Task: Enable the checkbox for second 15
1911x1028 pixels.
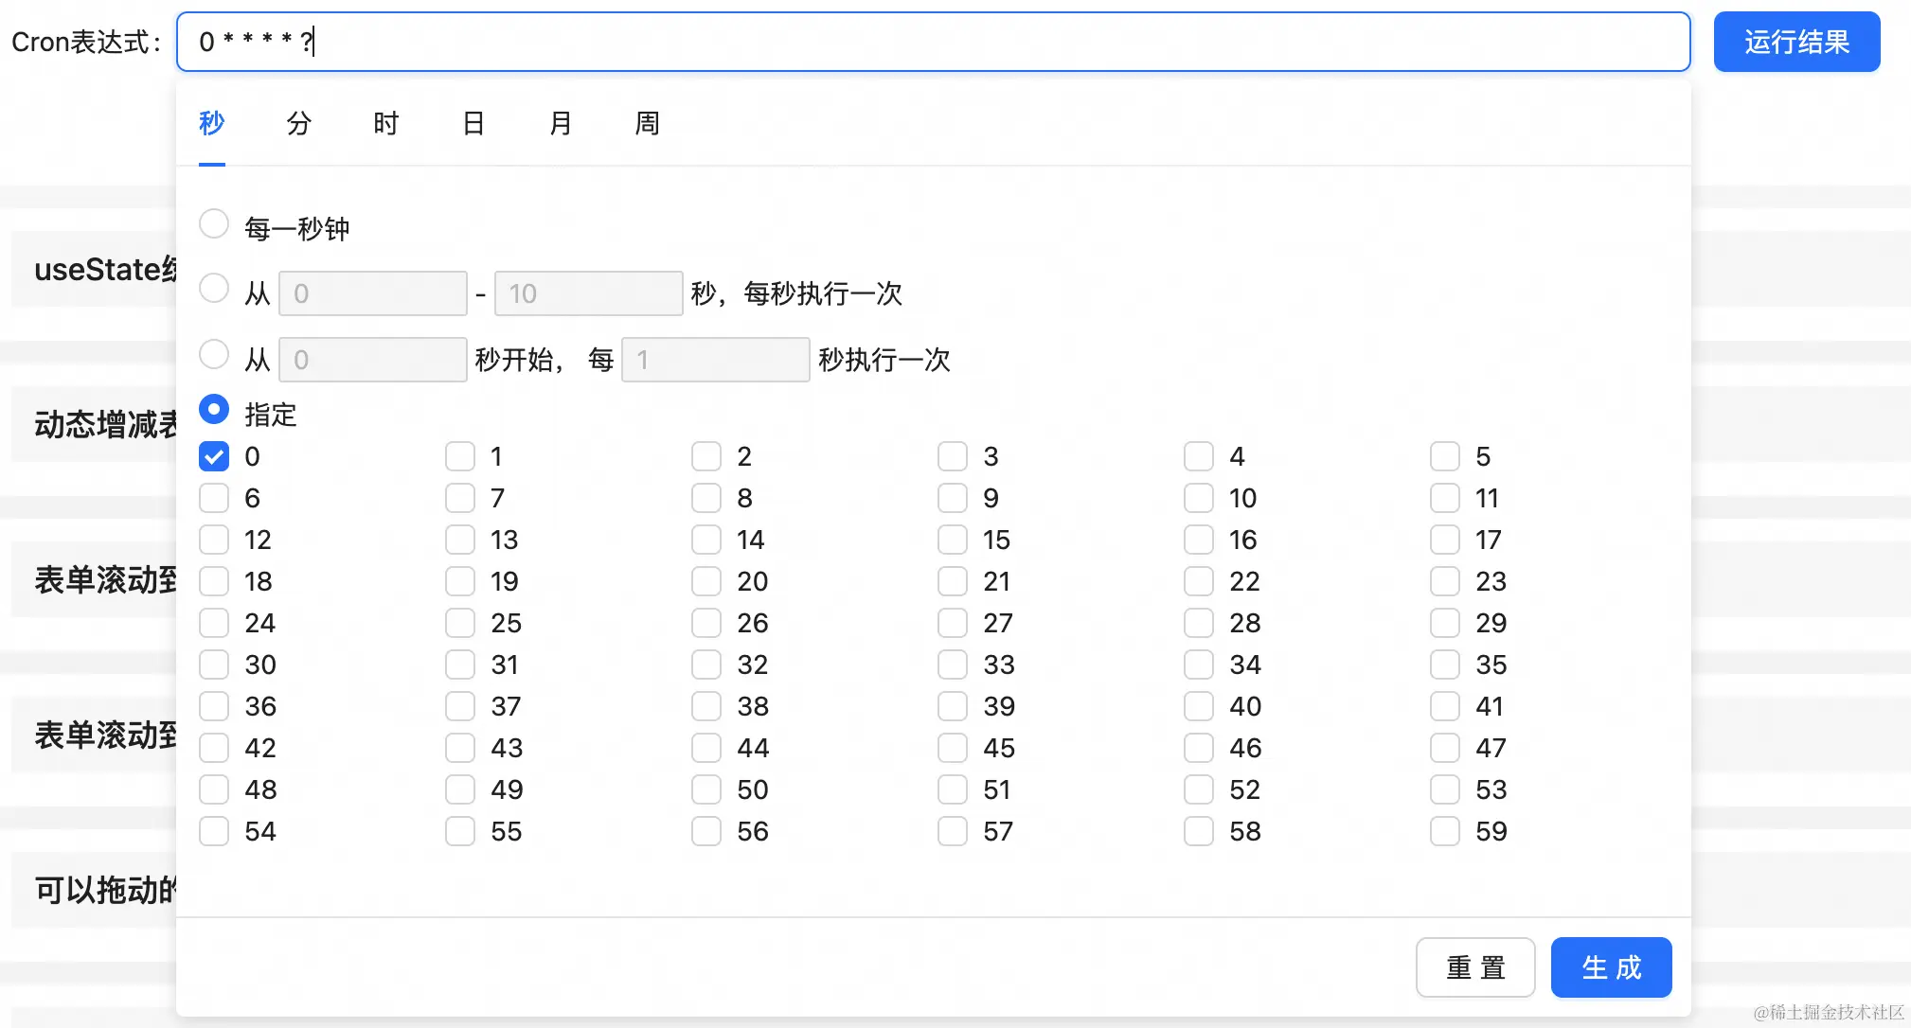Action: [x=953, y=540]
